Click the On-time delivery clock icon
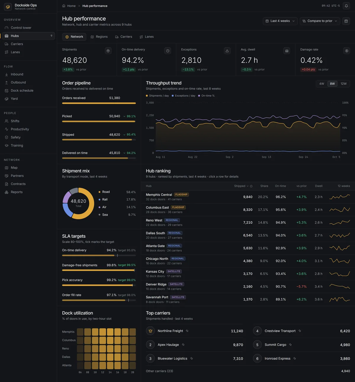Image resolution: width=355 pixels, height=382 pixels. 168,51
